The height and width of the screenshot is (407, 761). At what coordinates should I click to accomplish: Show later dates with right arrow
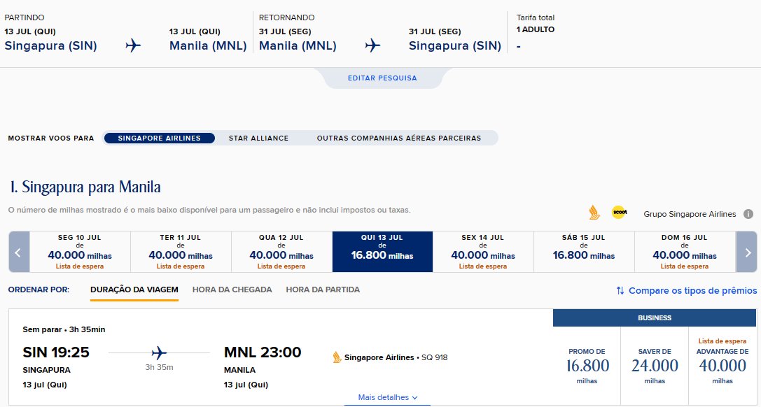pos(746,252)
